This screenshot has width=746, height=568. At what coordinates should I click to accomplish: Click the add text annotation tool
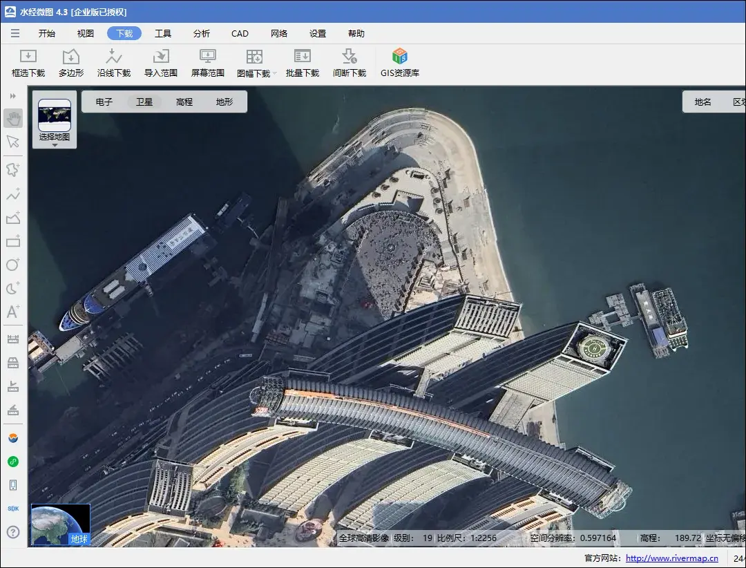13,312
